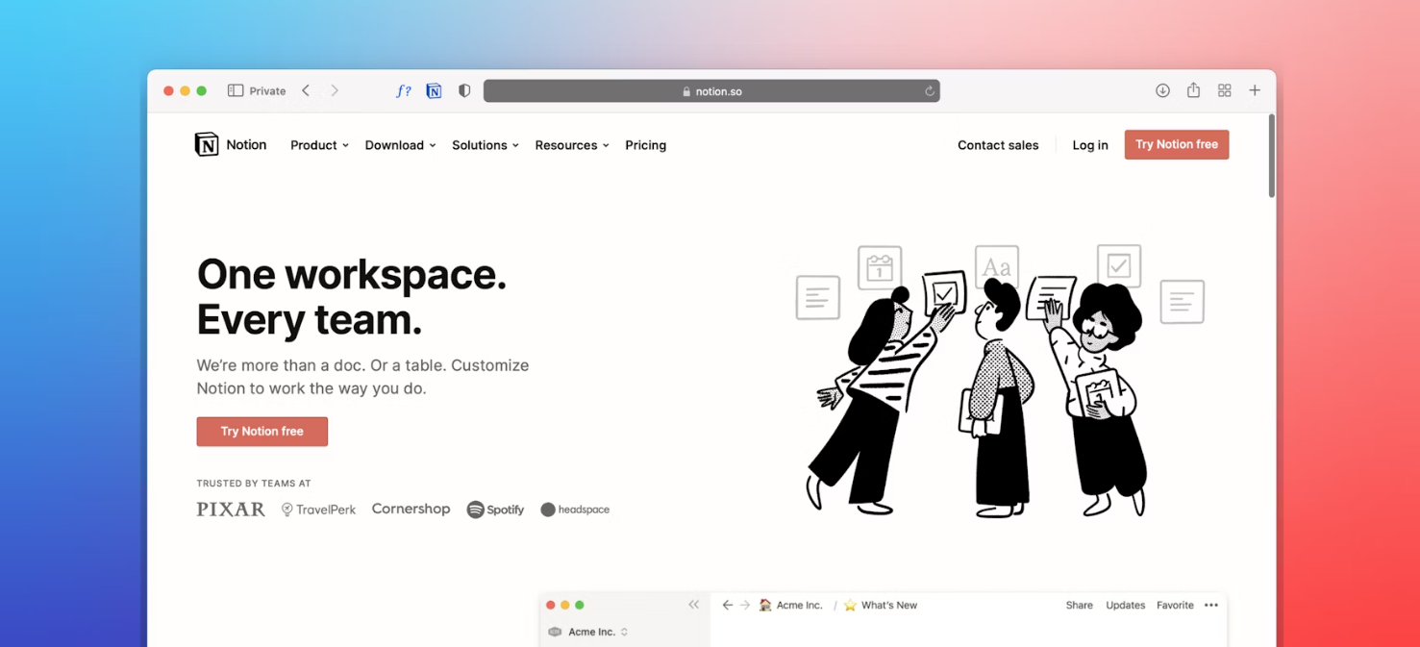This screenshot has height=647, width=1420.
Task: Click the star icon beside What's New
Action: pos(850,605)
